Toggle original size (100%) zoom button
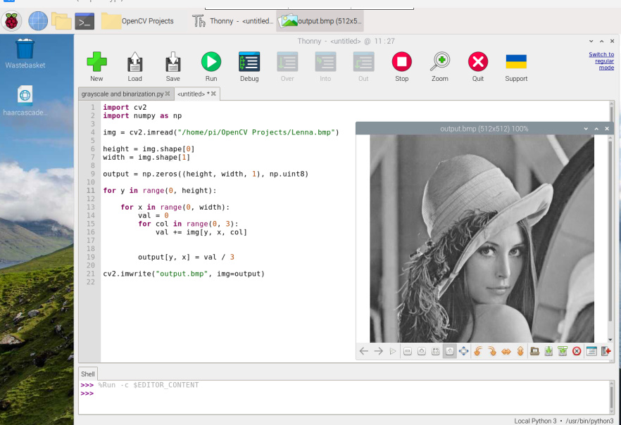 coord(449,351)
